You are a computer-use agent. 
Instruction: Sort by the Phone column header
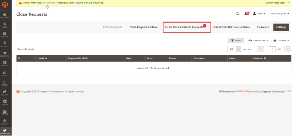point(180,58)
